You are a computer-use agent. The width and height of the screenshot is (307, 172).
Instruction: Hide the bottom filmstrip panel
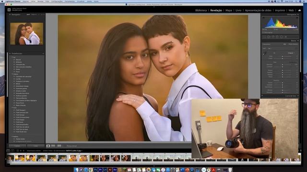[154, 166]
